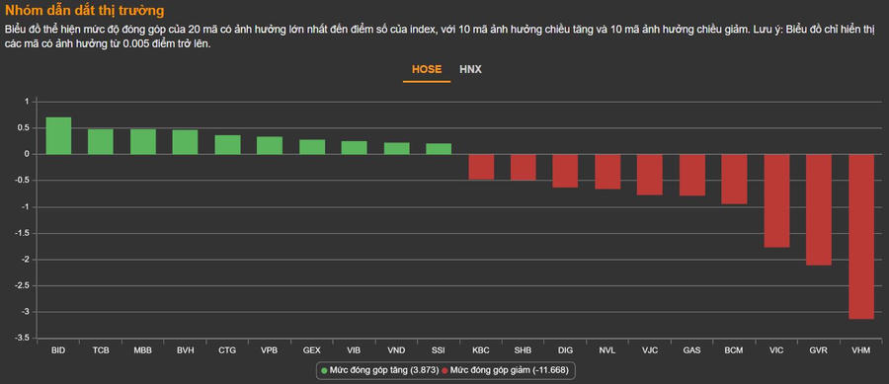Click the SSI green bar
Image resolution: width=889 pixels, height=384 pixels.
(439, 148)
